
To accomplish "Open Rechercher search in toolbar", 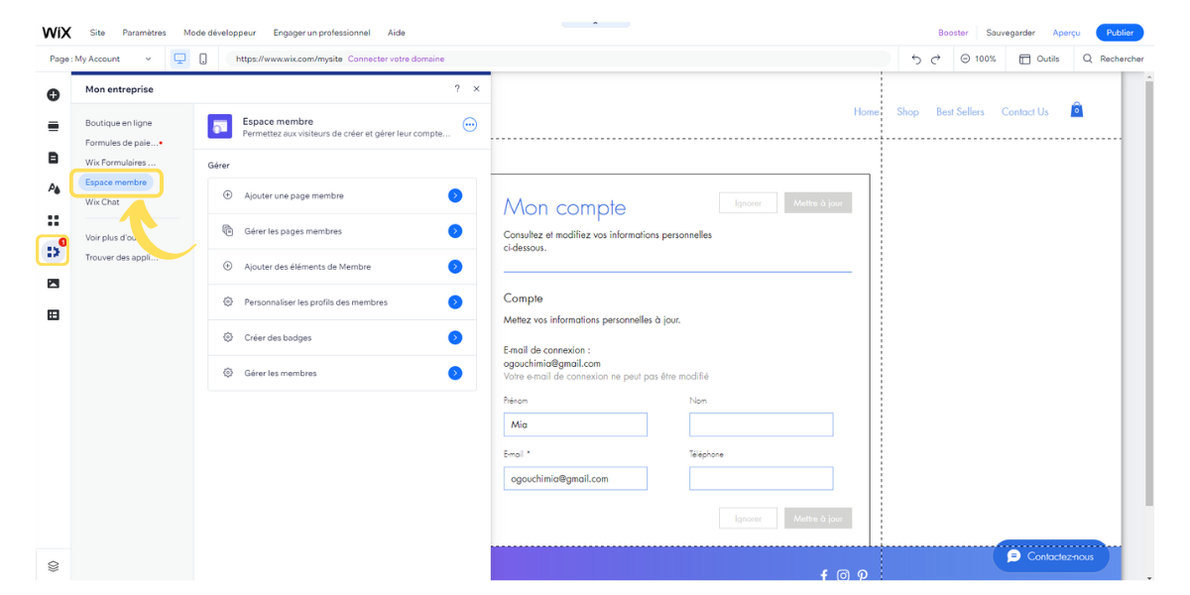I will pos(1113,59).
